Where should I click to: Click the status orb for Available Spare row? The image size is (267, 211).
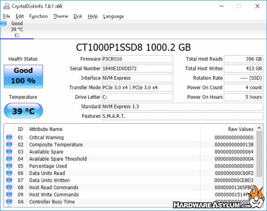click(x=9, y=151)
